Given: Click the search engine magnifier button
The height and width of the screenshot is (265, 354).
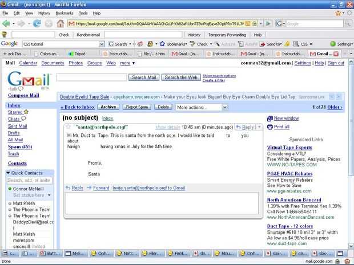Looking at the screenshot, I should pos(348,23).
